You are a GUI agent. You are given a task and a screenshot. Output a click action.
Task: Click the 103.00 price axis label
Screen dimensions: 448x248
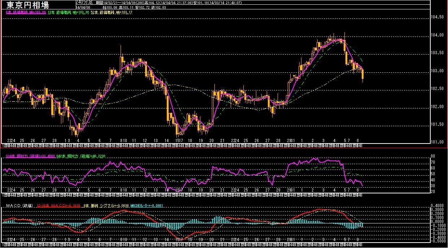438,71
